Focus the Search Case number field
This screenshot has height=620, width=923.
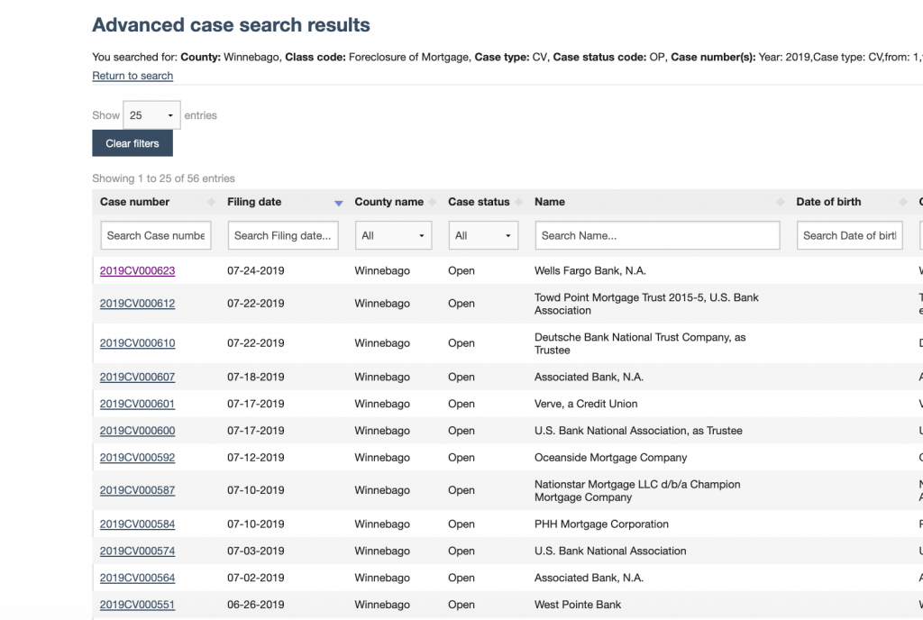click(x=156, y=235)
